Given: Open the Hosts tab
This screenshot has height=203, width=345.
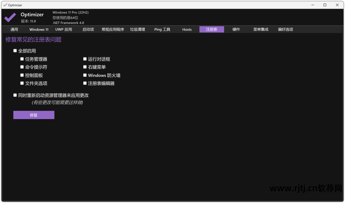Looking at the screenshot, I should click(x=187, y=29).
